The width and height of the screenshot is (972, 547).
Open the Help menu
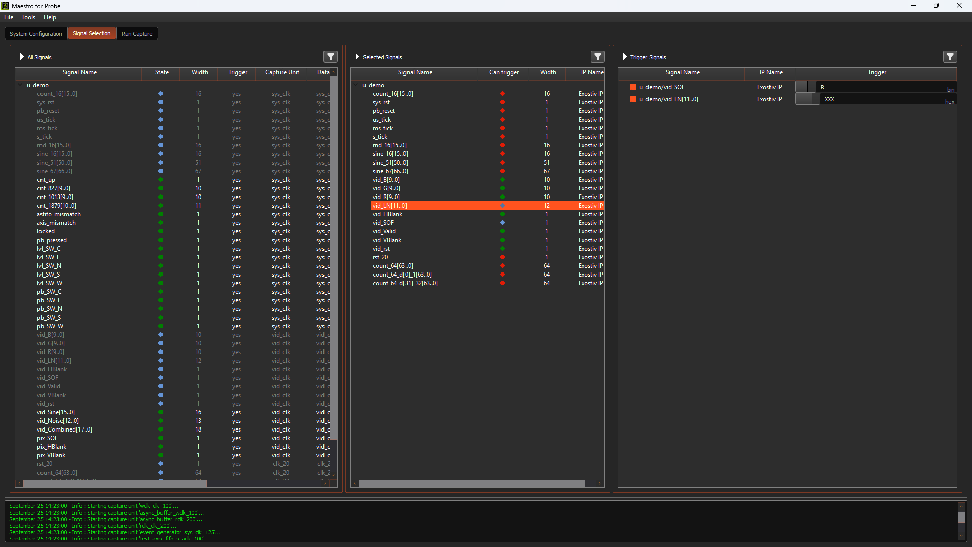tap(50, 17)
